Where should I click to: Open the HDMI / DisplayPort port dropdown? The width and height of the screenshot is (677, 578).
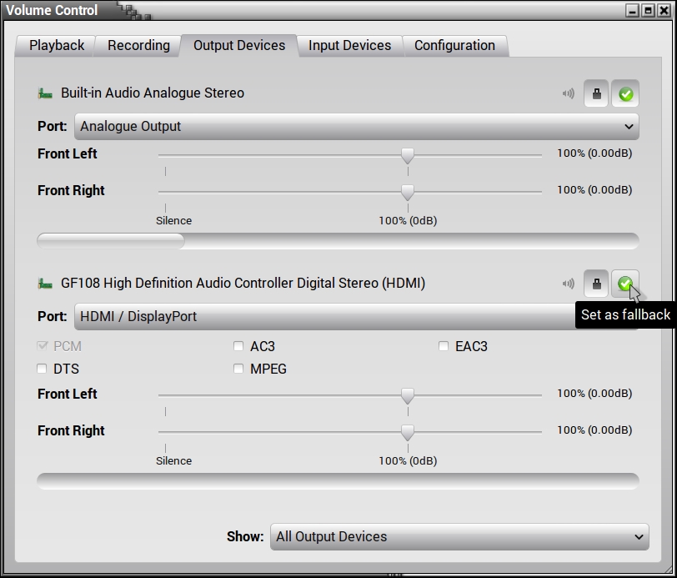pos(325,317)
